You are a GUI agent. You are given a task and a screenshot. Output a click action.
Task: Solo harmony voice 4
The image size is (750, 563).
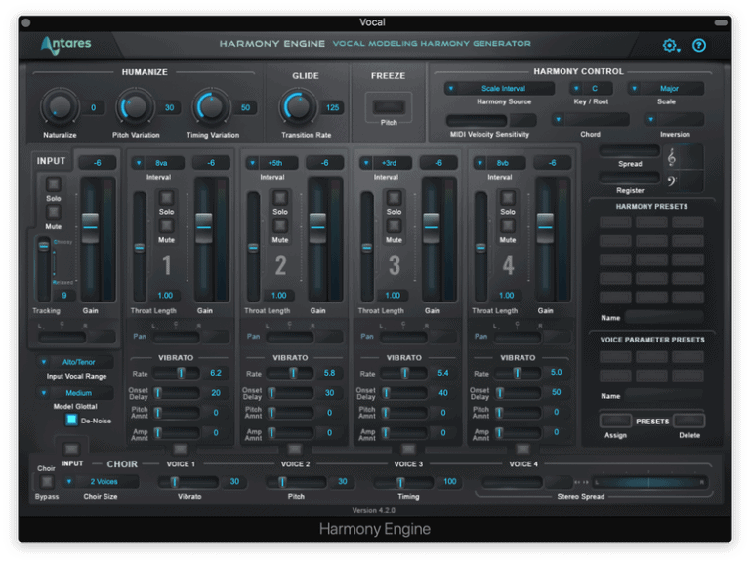pyautogui.click(x=508, y=197)
